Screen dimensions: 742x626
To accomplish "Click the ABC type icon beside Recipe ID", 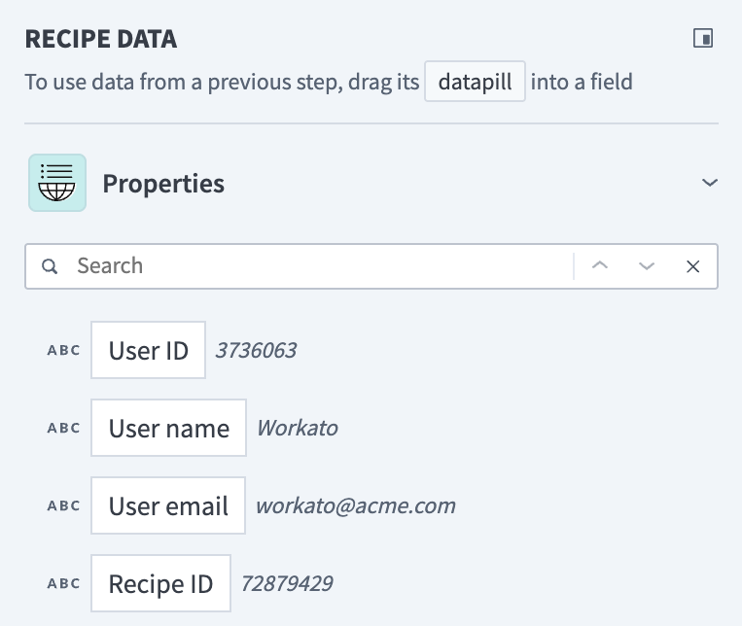I will click(x=64, y=583).
